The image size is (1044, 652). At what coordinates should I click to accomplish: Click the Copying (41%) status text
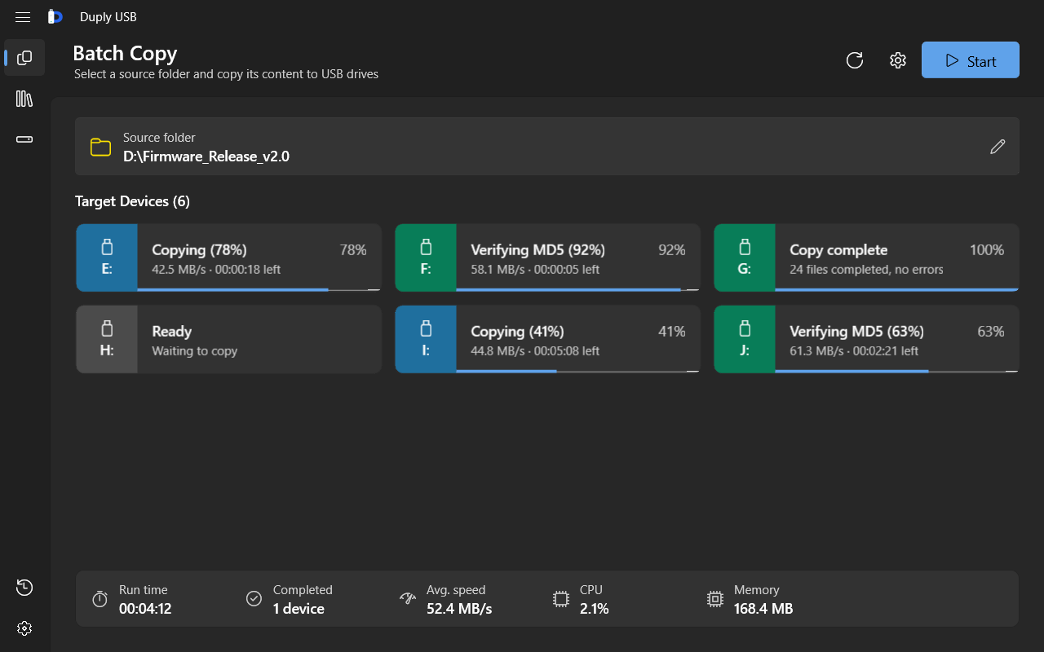coord(517,332)
